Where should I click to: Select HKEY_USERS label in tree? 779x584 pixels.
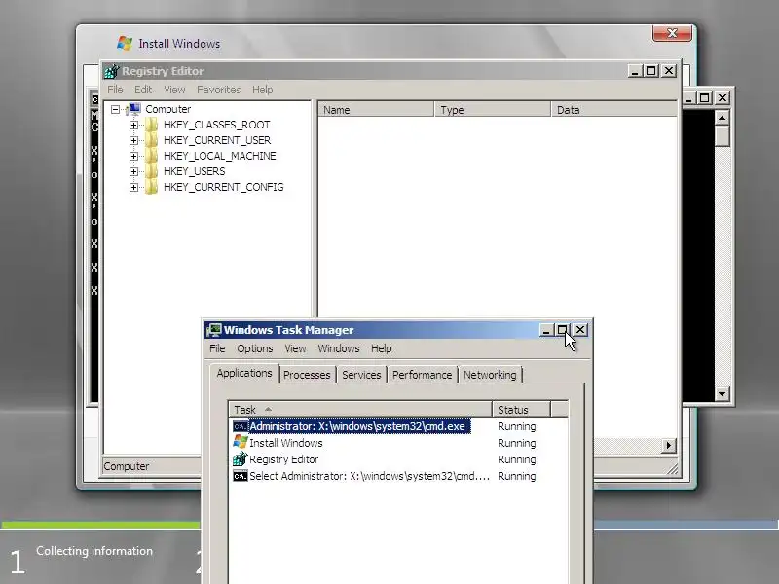(x=194, y=171)
